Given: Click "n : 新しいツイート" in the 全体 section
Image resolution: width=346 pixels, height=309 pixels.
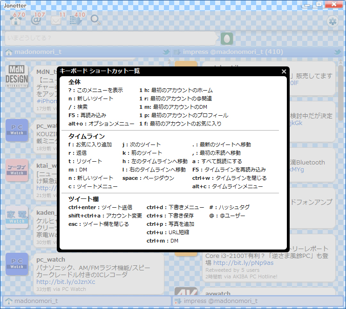Looking at the screenshot, I should point(91,99).
